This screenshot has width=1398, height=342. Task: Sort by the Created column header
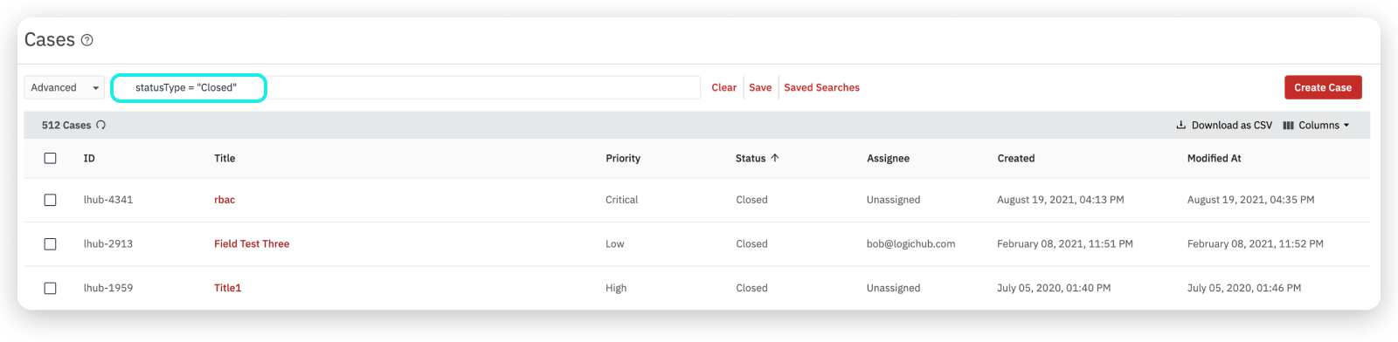click(1016, 158)
